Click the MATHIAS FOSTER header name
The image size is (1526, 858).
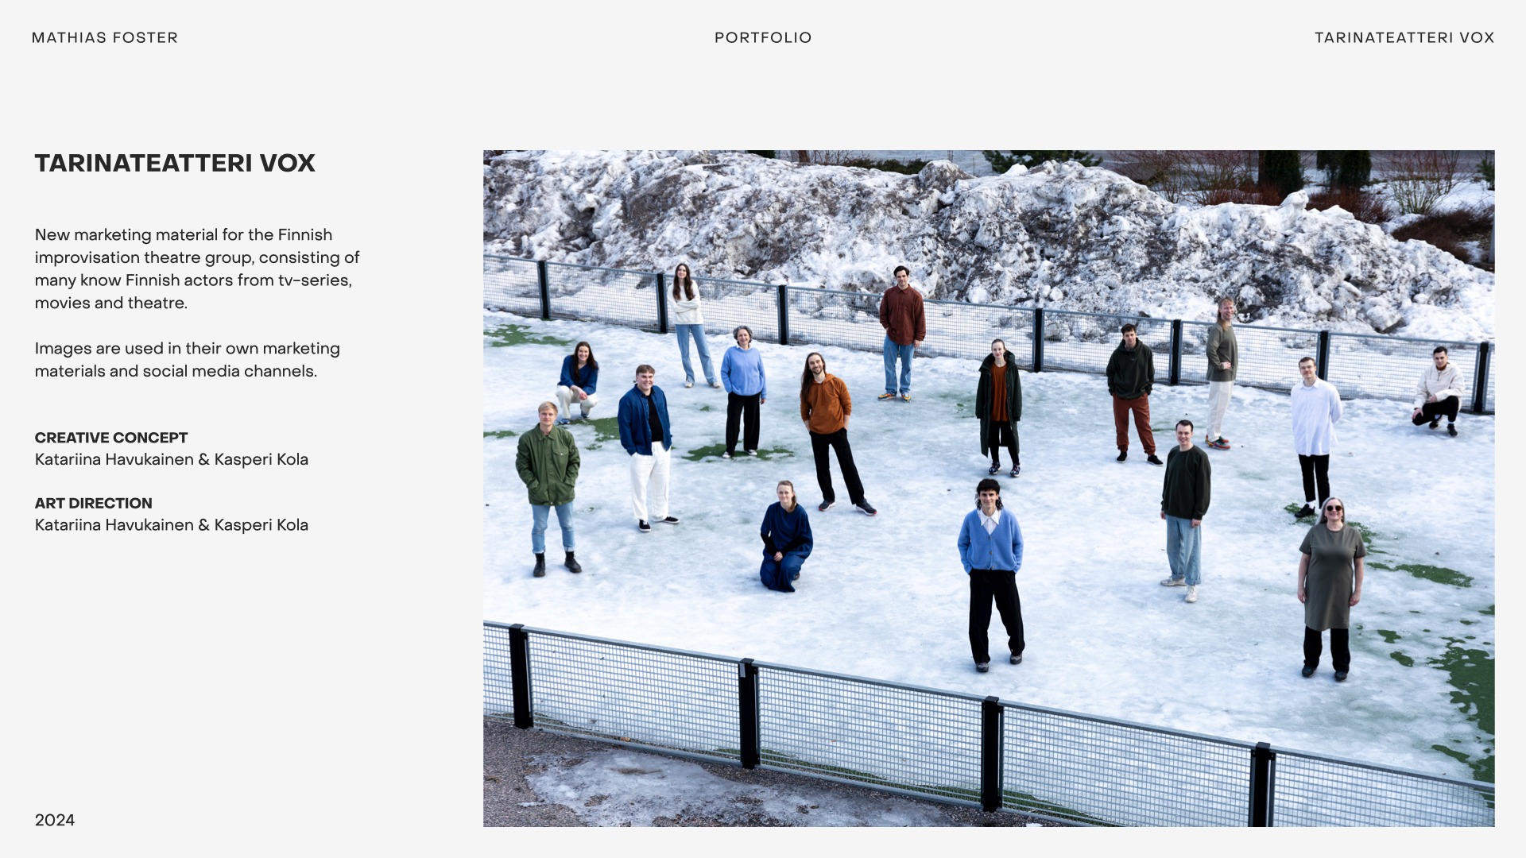click(105, 37)
